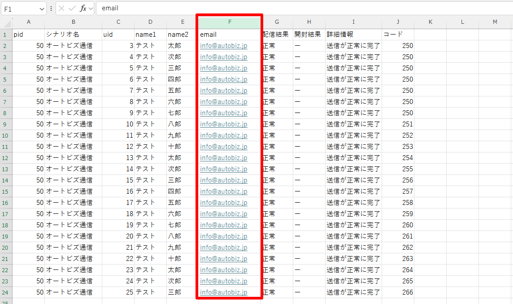Open the email link in row 15

pyautogui.click(x=223, y=191)
